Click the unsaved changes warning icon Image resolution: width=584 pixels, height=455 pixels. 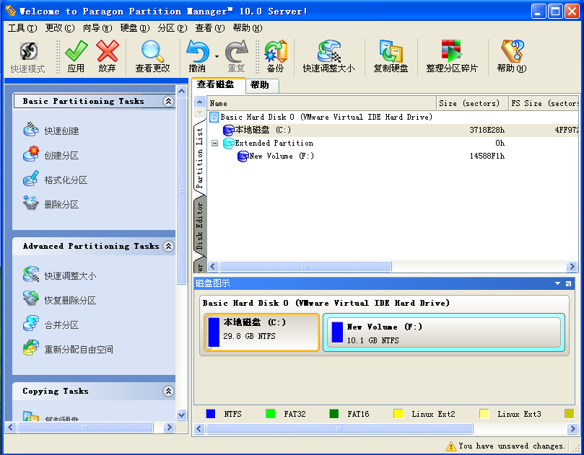pyautogui.click(x=450, y=446)
